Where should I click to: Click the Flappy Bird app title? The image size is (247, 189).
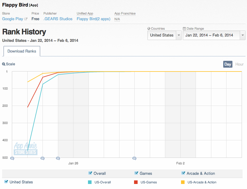click(15, 5)
